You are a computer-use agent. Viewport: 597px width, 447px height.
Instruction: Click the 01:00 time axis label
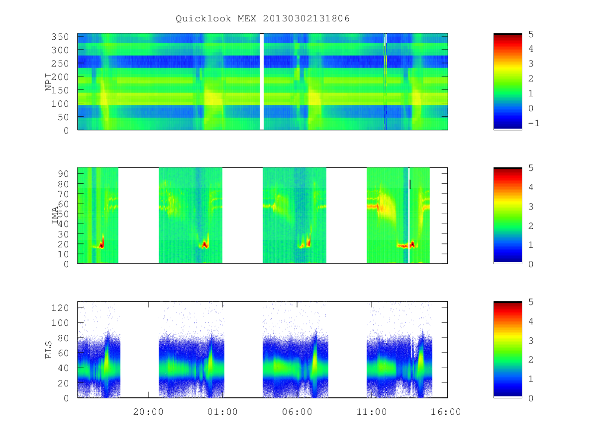(x=222, y=412)
